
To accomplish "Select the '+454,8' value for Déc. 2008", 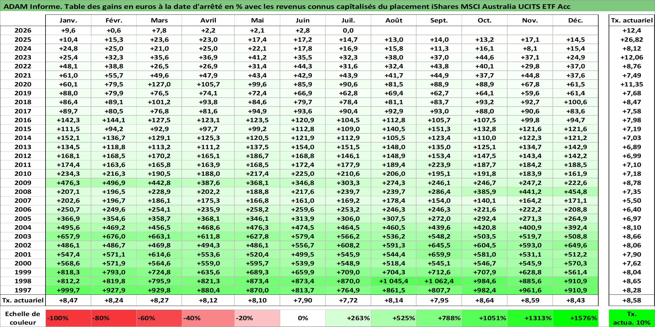I will [575, 192].
